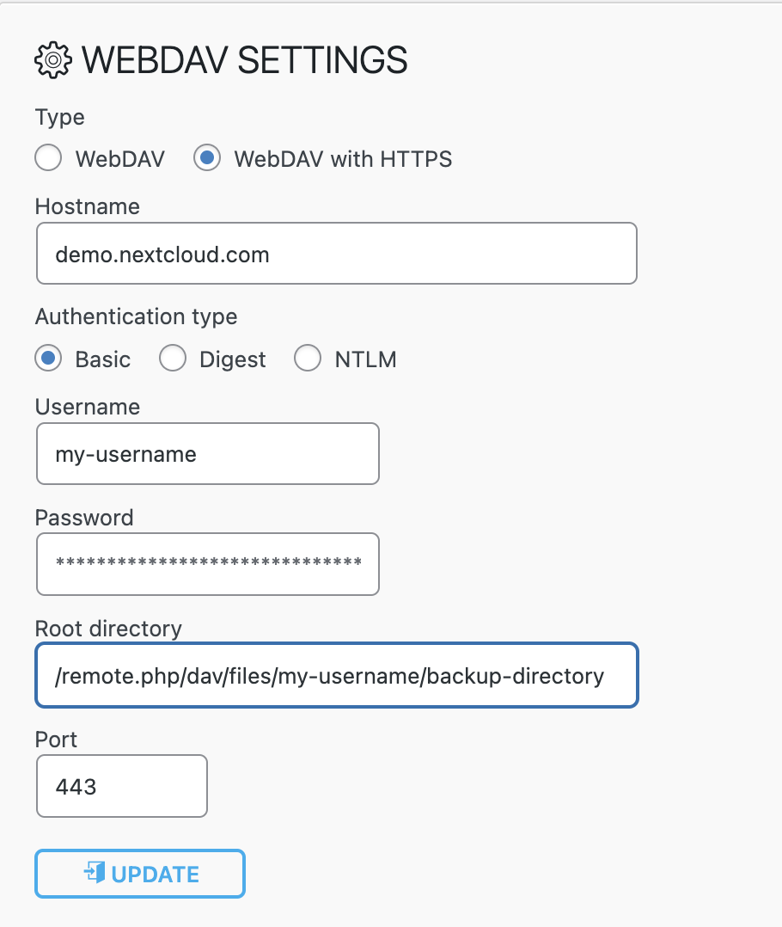Click the WEBDAV SETTINGS heading text

click(245, 60)
